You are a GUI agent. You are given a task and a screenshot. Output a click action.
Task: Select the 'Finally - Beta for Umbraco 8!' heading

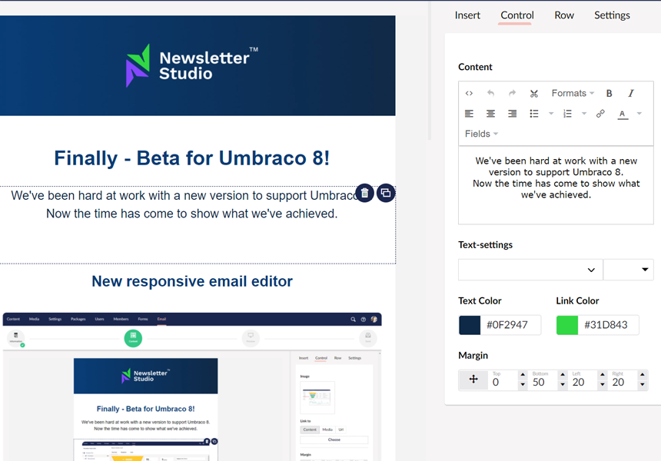192,158
